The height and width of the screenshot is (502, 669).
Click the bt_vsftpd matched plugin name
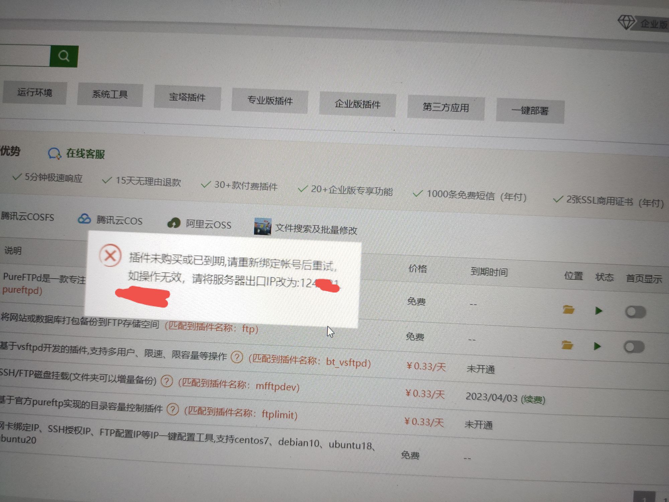coord(348,362)
